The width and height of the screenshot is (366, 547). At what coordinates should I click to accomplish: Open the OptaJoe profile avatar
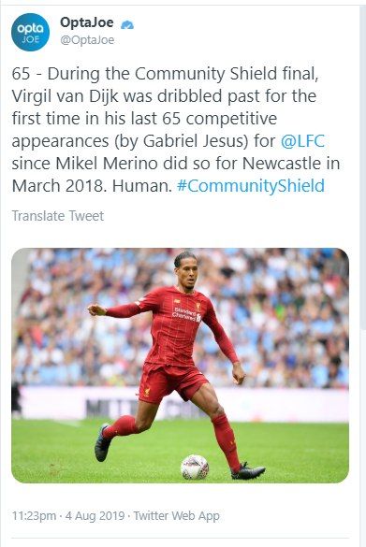point(30,32)
